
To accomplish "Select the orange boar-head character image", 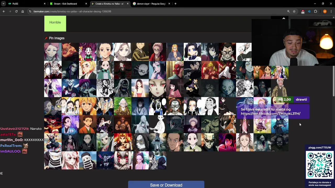I will point(70,52).
